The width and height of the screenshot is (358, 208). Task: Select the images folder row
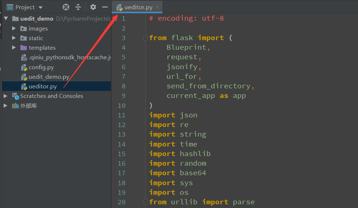tap(56, 29)
